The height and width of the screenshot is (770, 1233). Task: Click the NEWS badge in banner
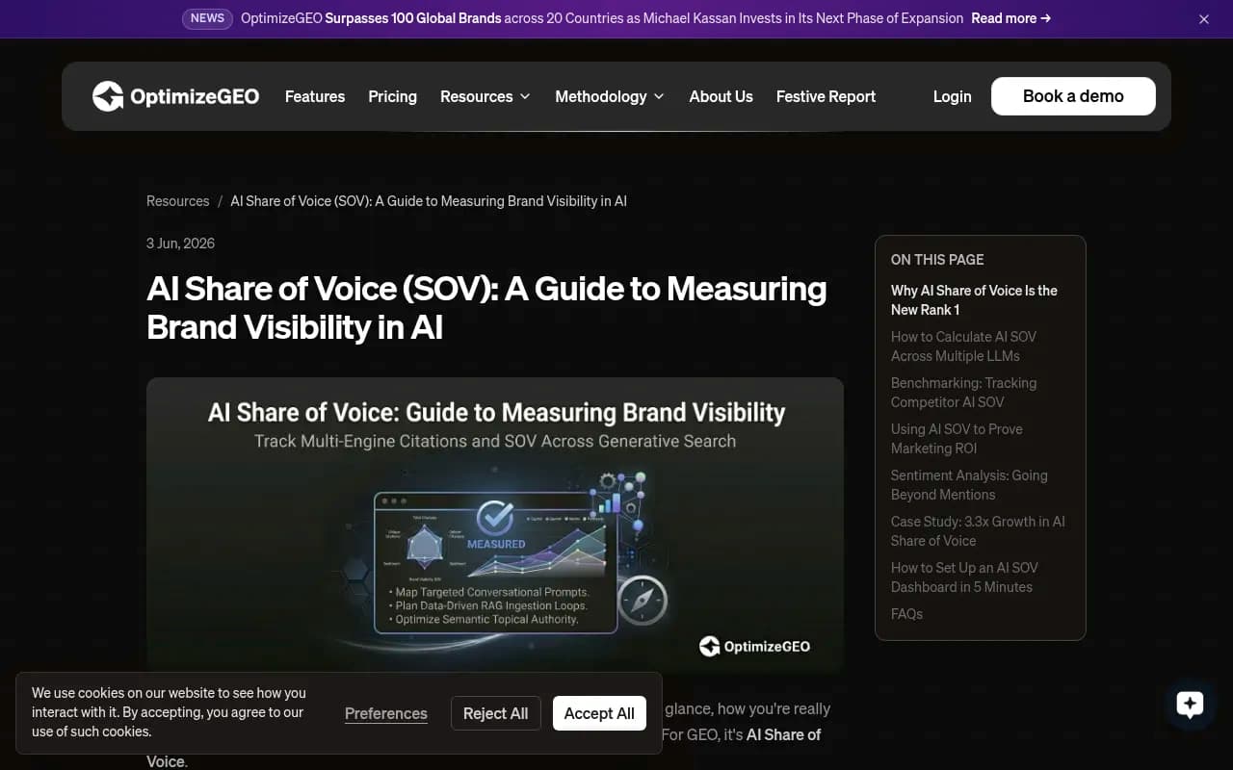[207, 18]
